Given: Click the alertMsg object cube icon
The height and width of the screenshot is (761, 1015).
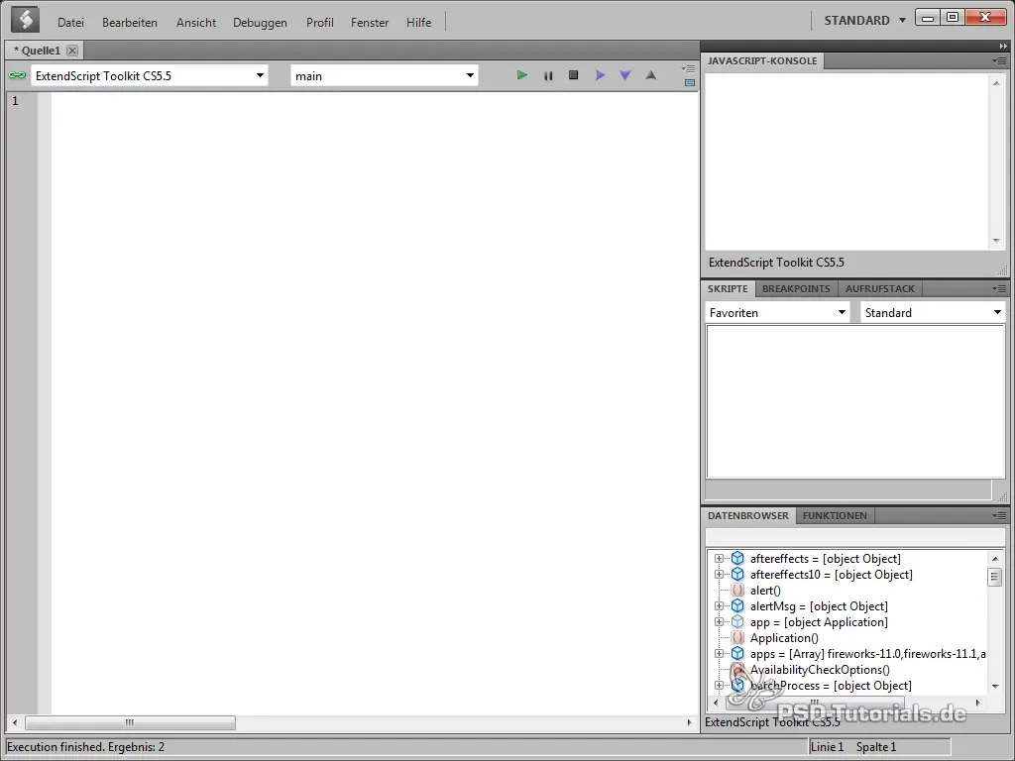Looking at the screenshot, I should coord(737,605).
